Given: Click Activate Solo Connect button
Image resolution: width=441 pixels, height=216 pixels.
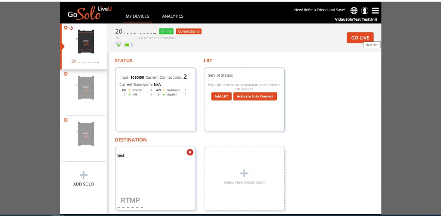Looking at the screenshot, I should tap(255, 96).
